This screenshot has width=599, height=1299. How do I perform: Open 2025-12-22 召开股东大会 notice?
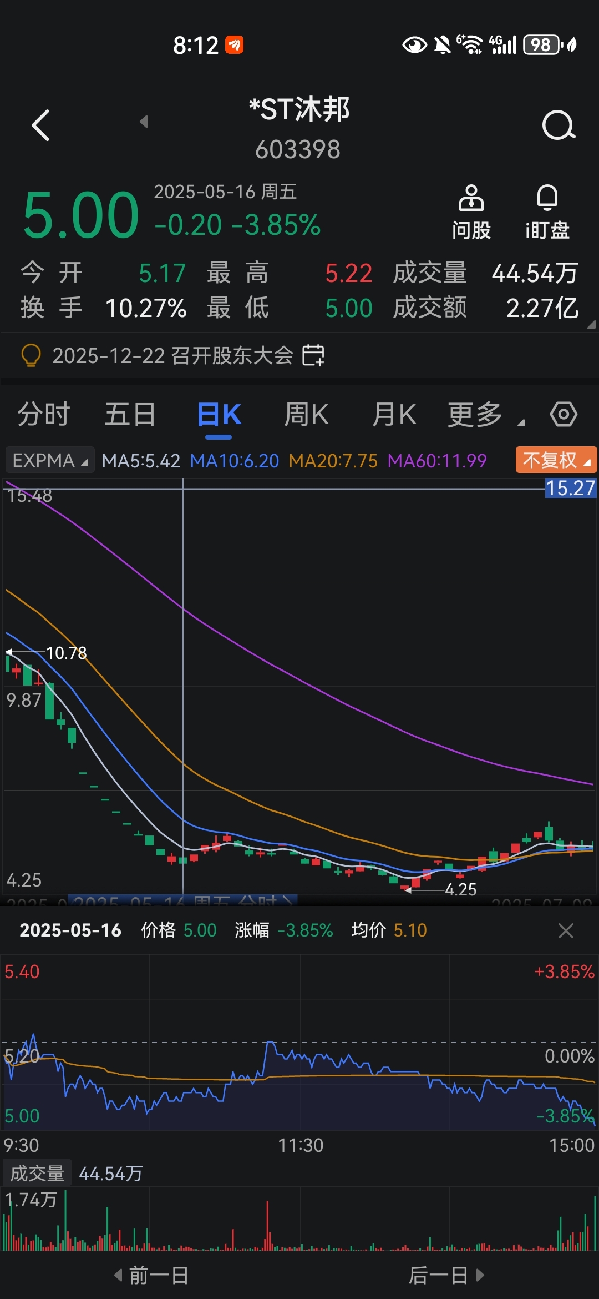point(172,355)
